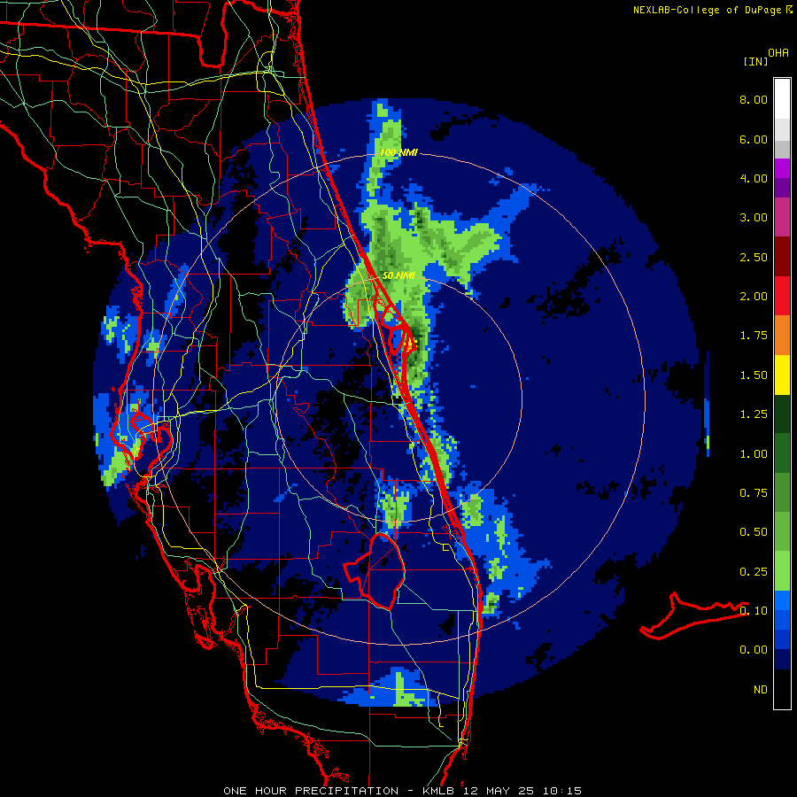Click the 0.75 legend value
The width and height of the screenshot is (797, 797).
click(x=754, y=493)
